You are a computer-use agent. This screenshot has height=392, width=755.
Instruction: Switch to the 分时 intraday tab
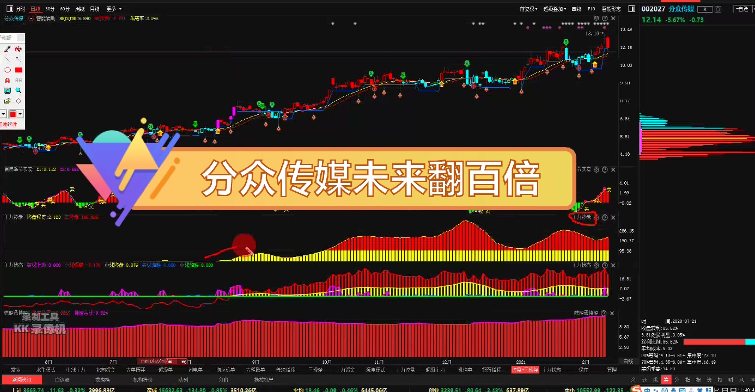pyautogui.click(x=20, y=9)
